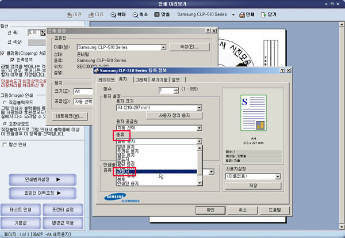Decrease copies with 매수 down arrow
Viewport: 345px width, 238px height.
177,92
